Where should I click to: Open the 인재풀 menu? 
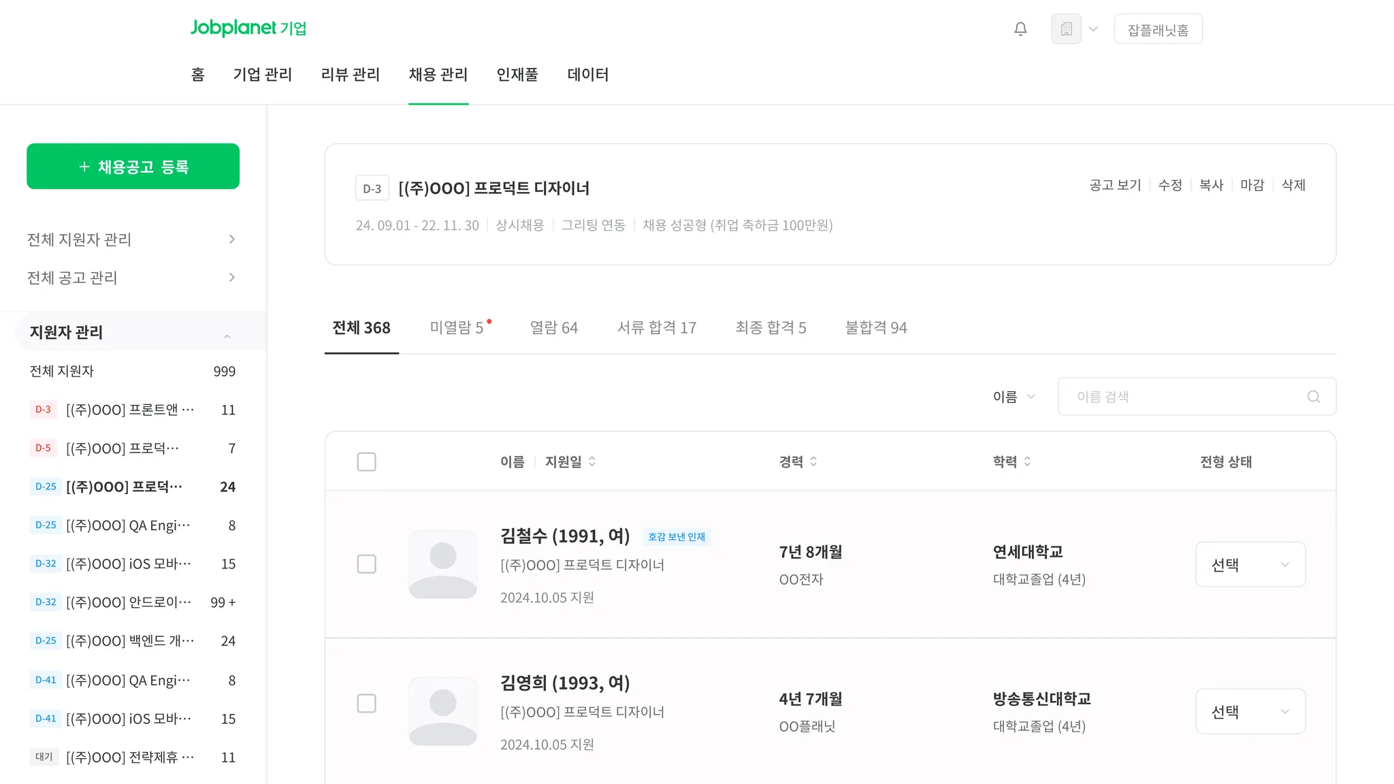[517, 75]
